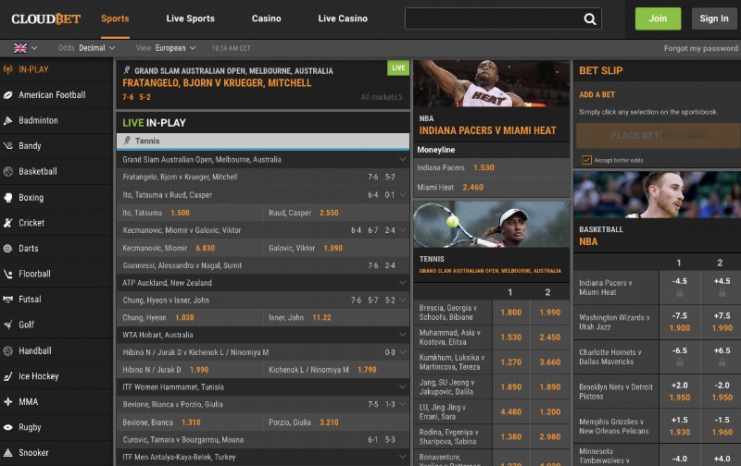This screenshot has width=741, height=466.
Task: Open the Sports tab
Action: click(x=115, y=18)
